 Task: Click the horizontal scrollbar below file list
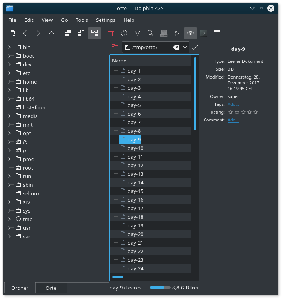coord(118,277)
